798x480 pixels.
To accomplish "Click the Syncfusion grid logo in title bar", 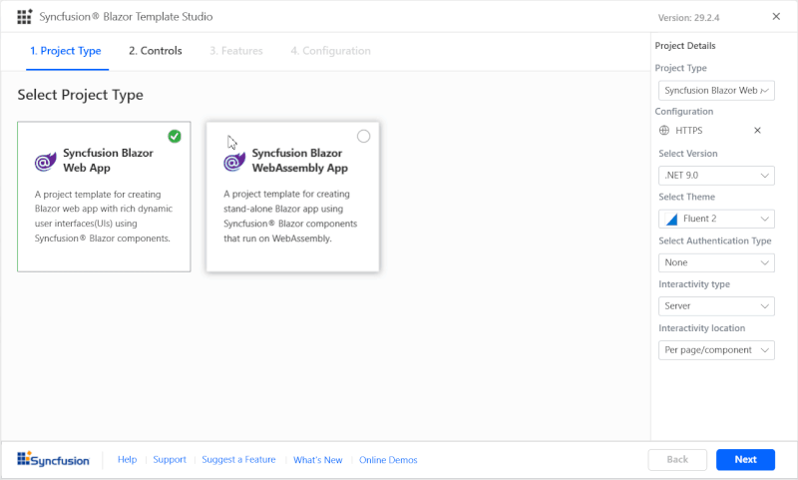I will [x=25, y=17].
